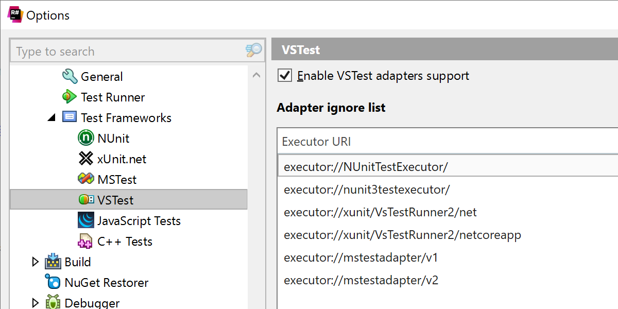Select Build in the options tree
The width and height of the screenshot is (618, 309).
point(78,262)
